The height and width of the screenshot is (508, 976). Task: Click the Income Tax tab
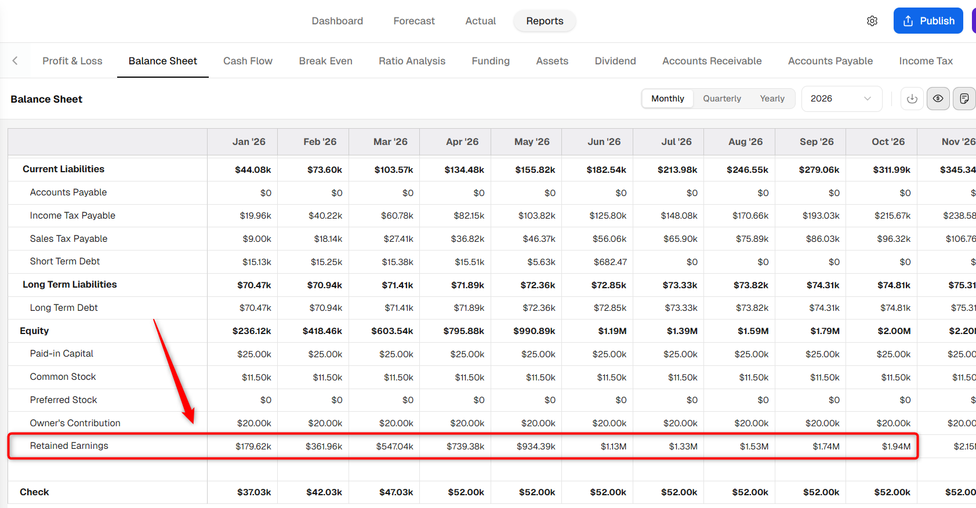pyautogui.click(x=926, y=61)
